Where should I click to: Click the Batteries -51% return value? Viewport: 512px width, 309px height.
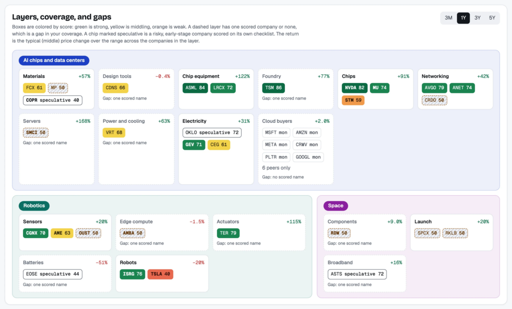(x=101, y=263)
